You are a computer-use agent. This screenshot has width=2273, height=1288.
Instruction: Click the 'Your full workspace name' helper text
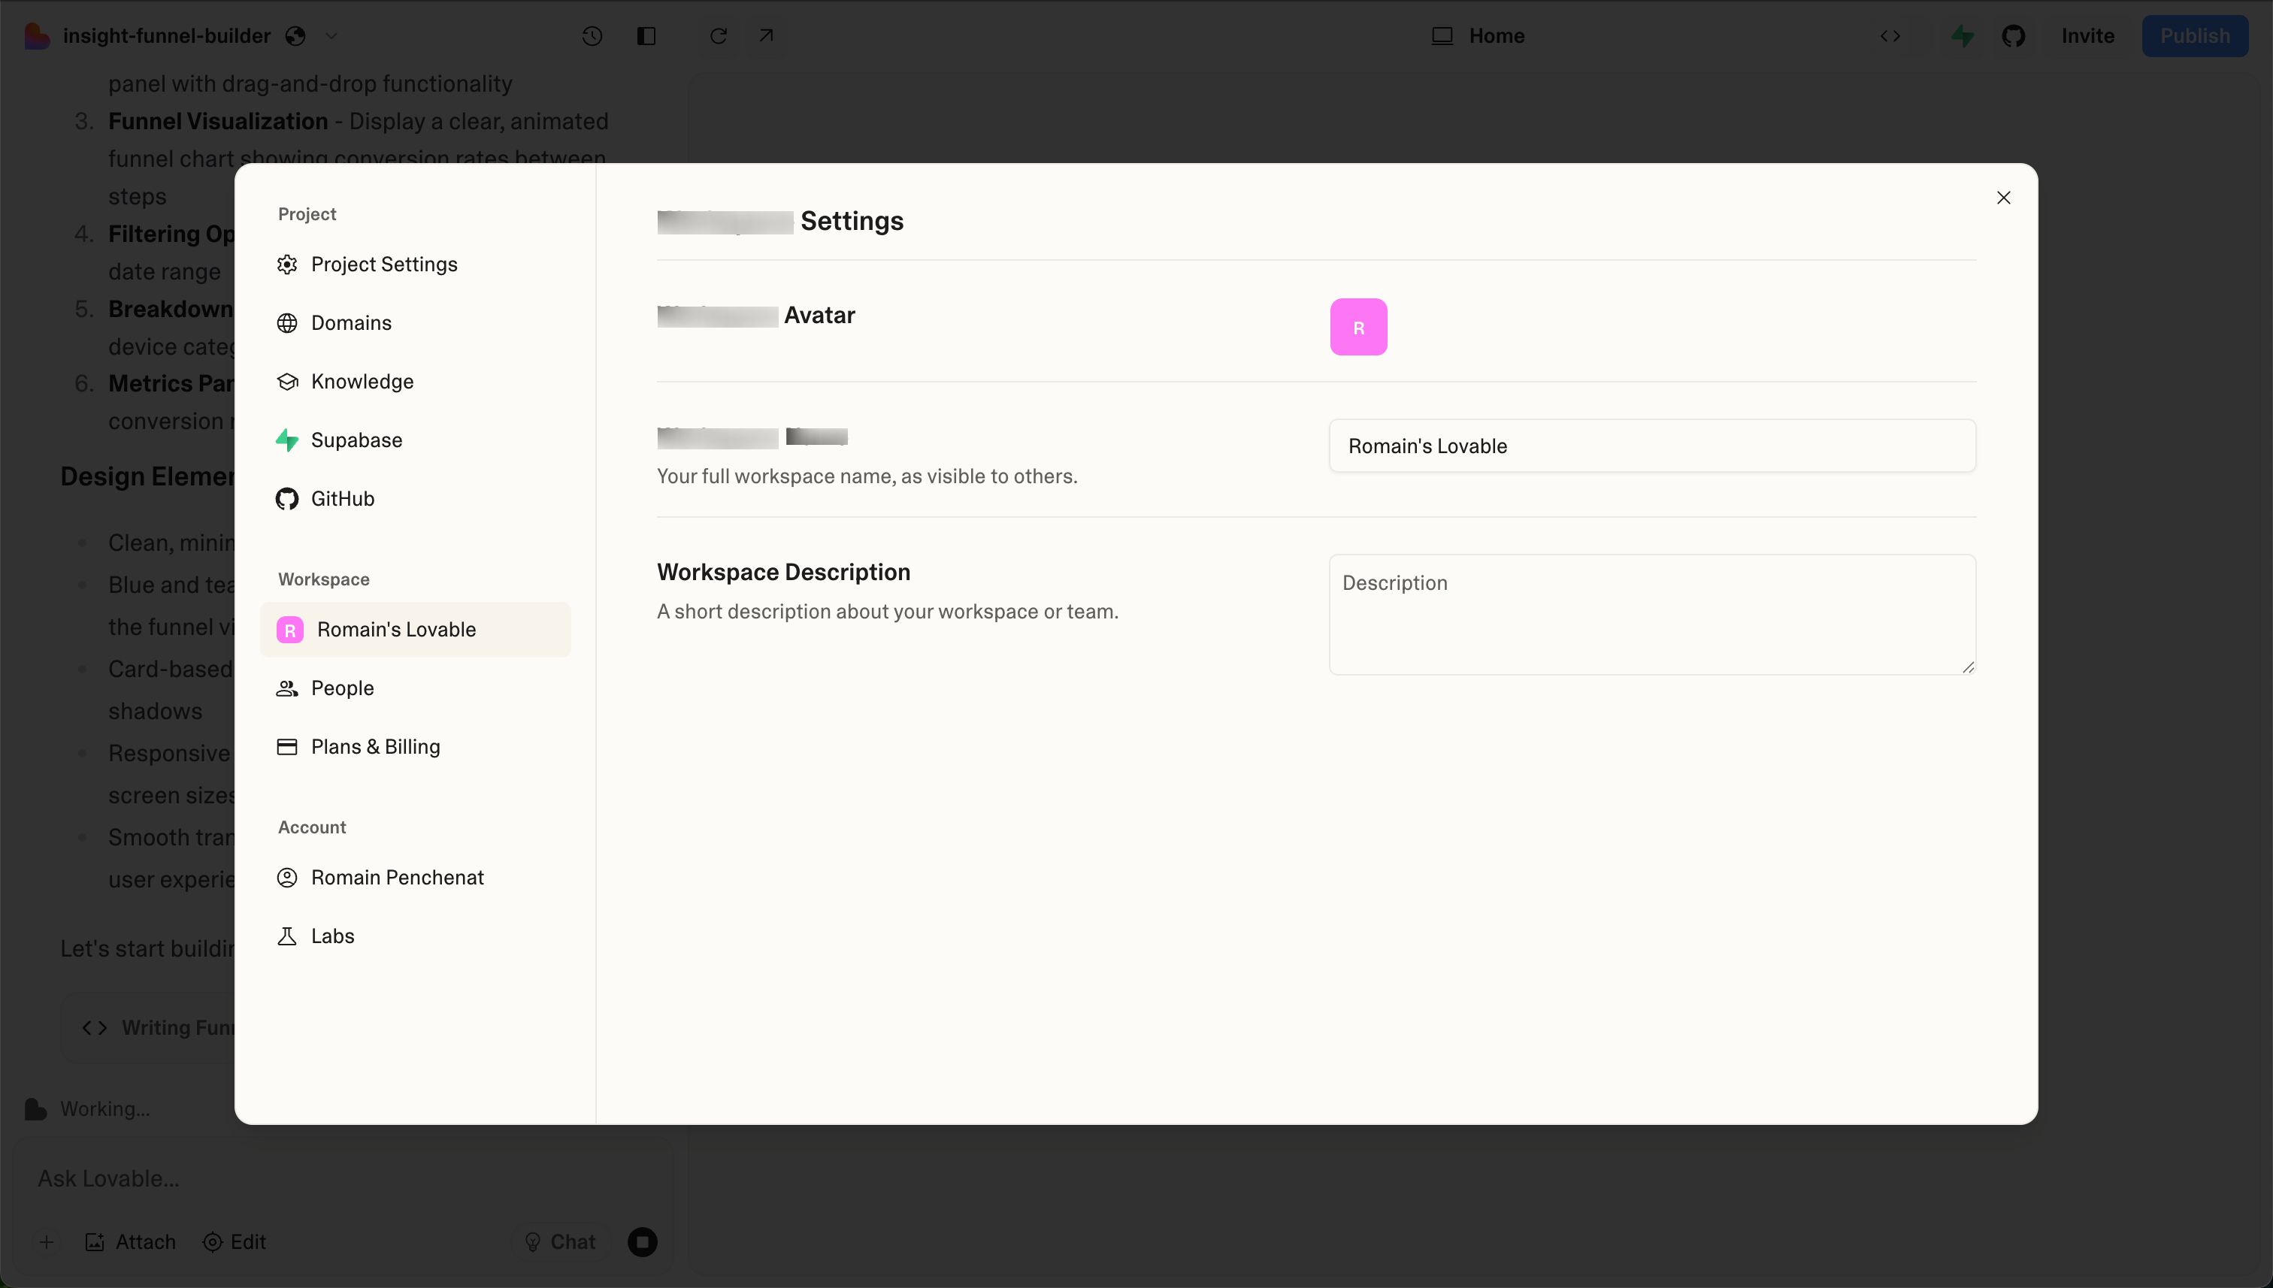[x=866, y=477]
